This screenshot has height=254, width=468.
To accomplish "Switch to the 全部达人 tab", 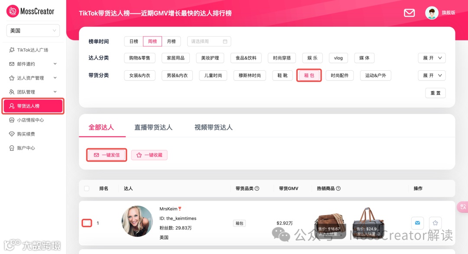I will 101,127.
